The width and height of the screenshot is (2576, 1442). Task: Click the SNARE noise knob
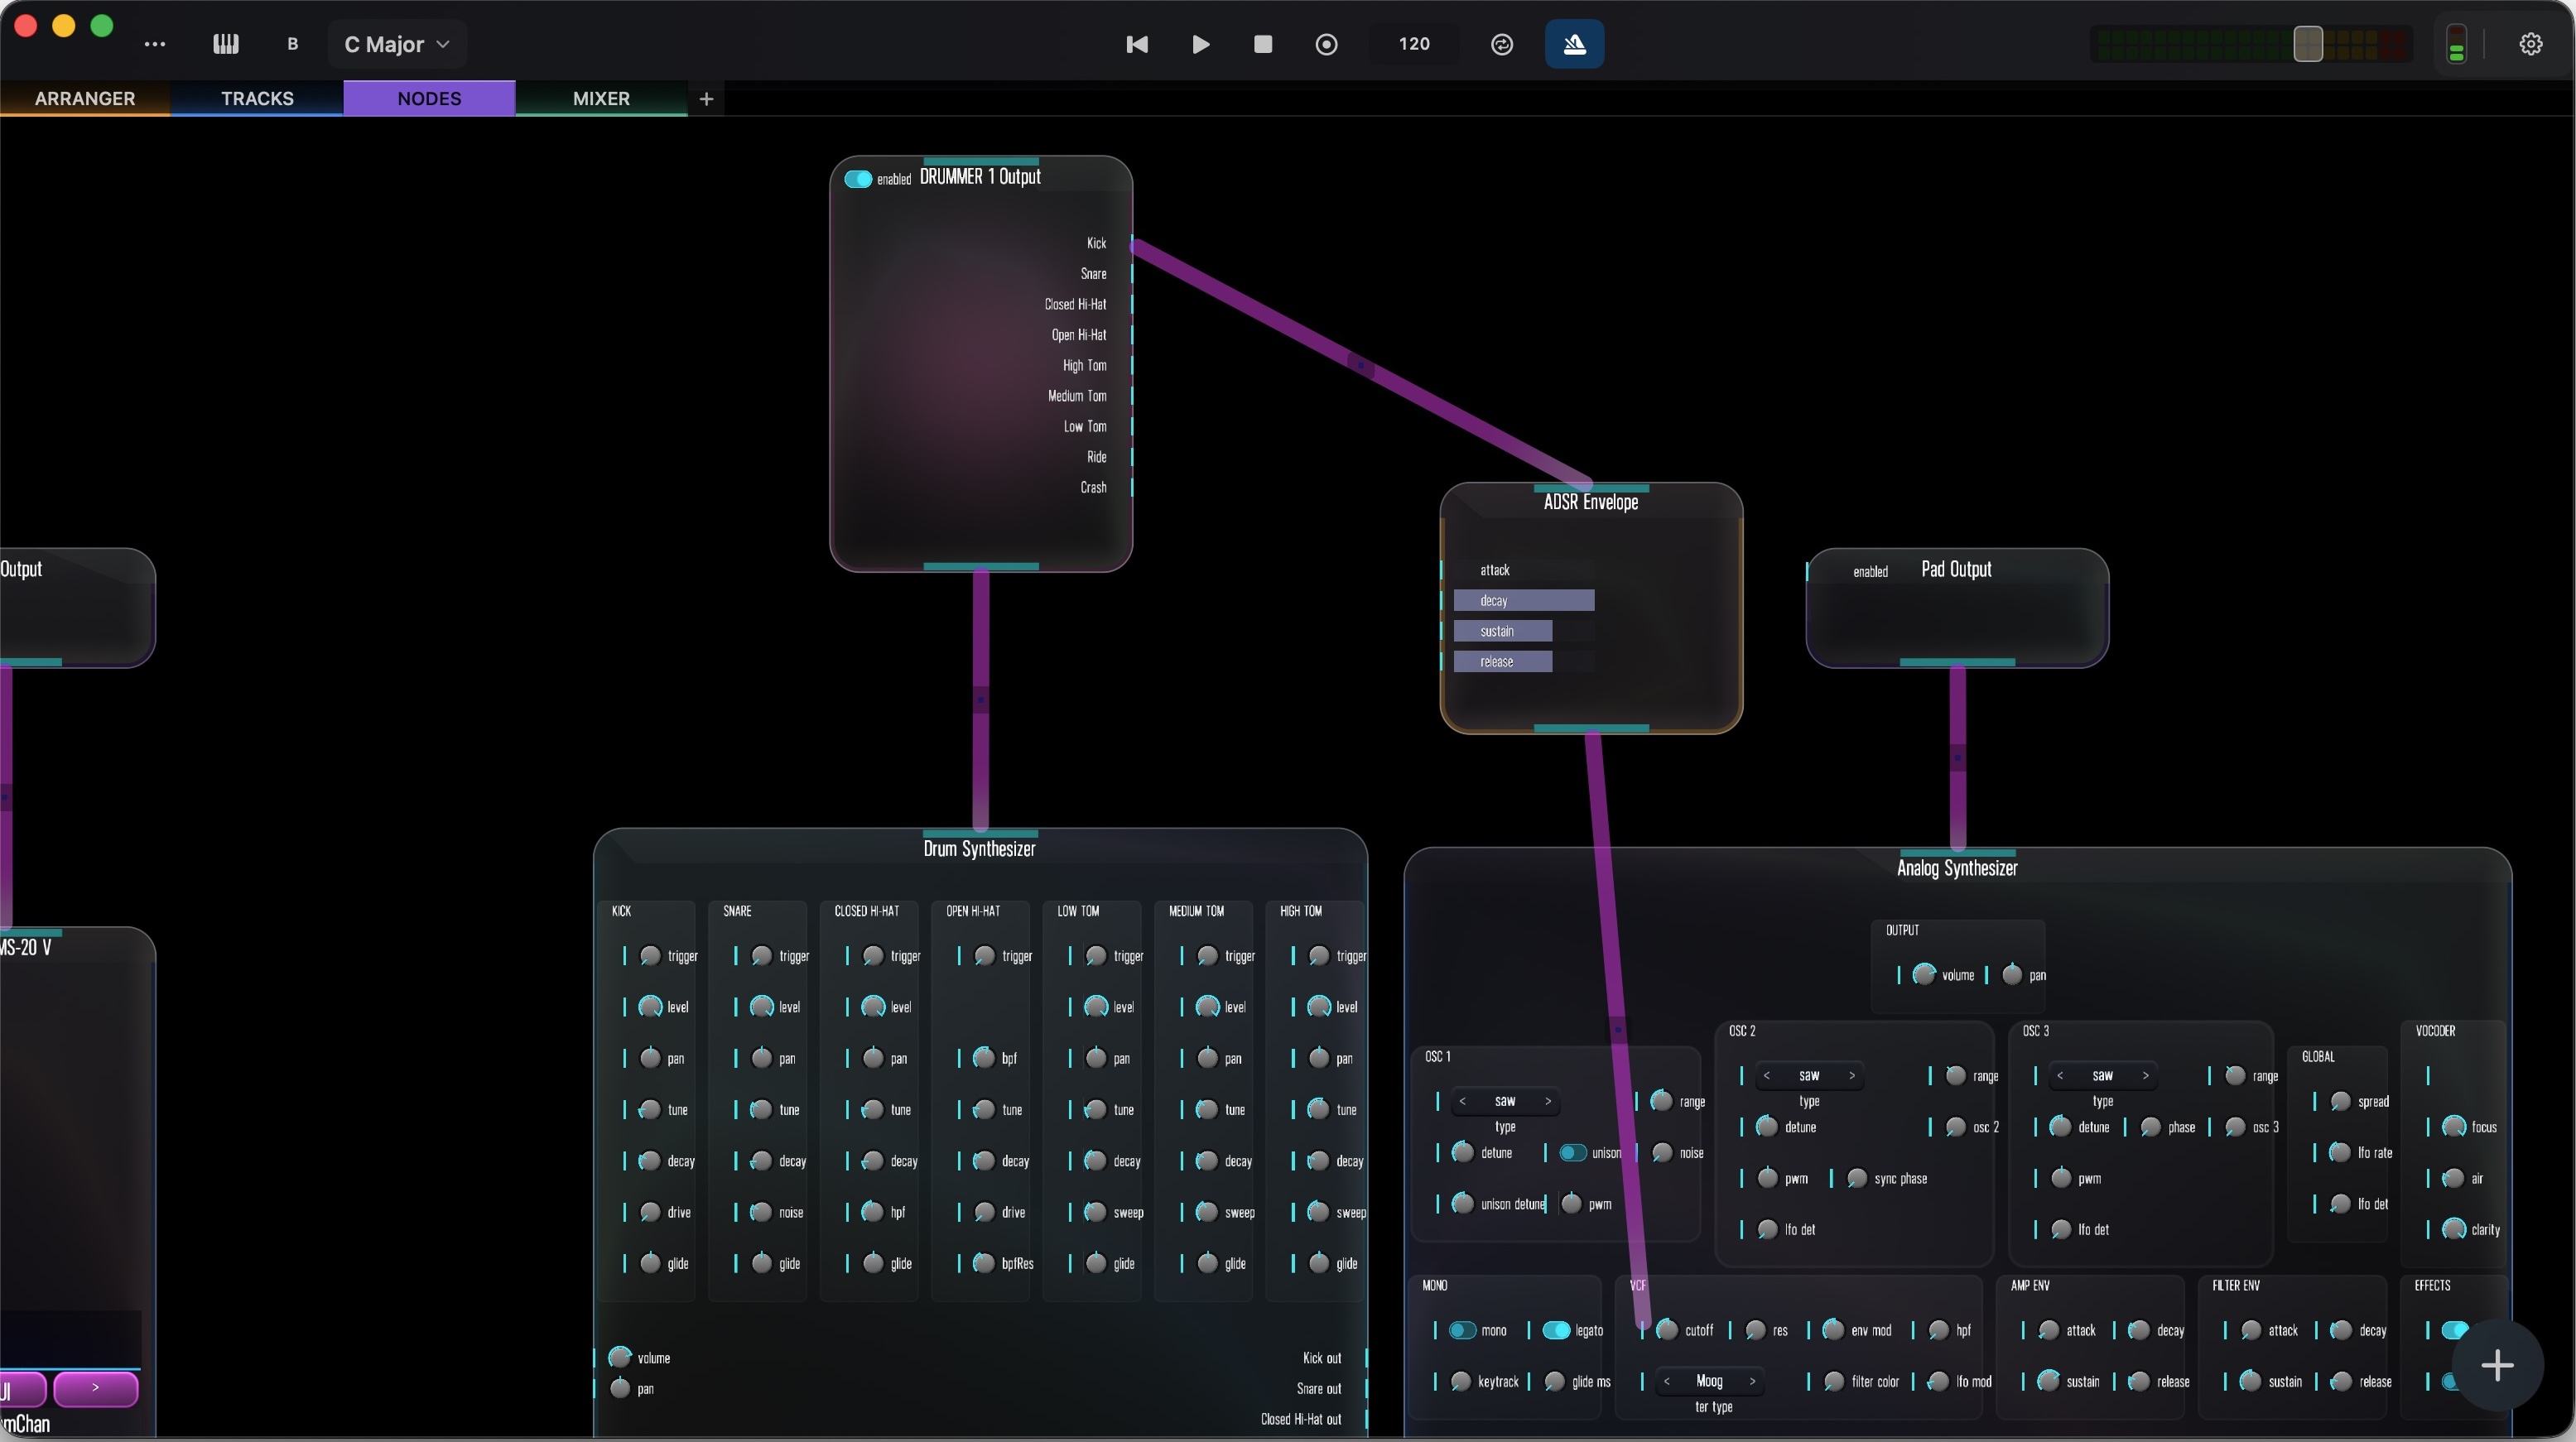[761, 1212]
